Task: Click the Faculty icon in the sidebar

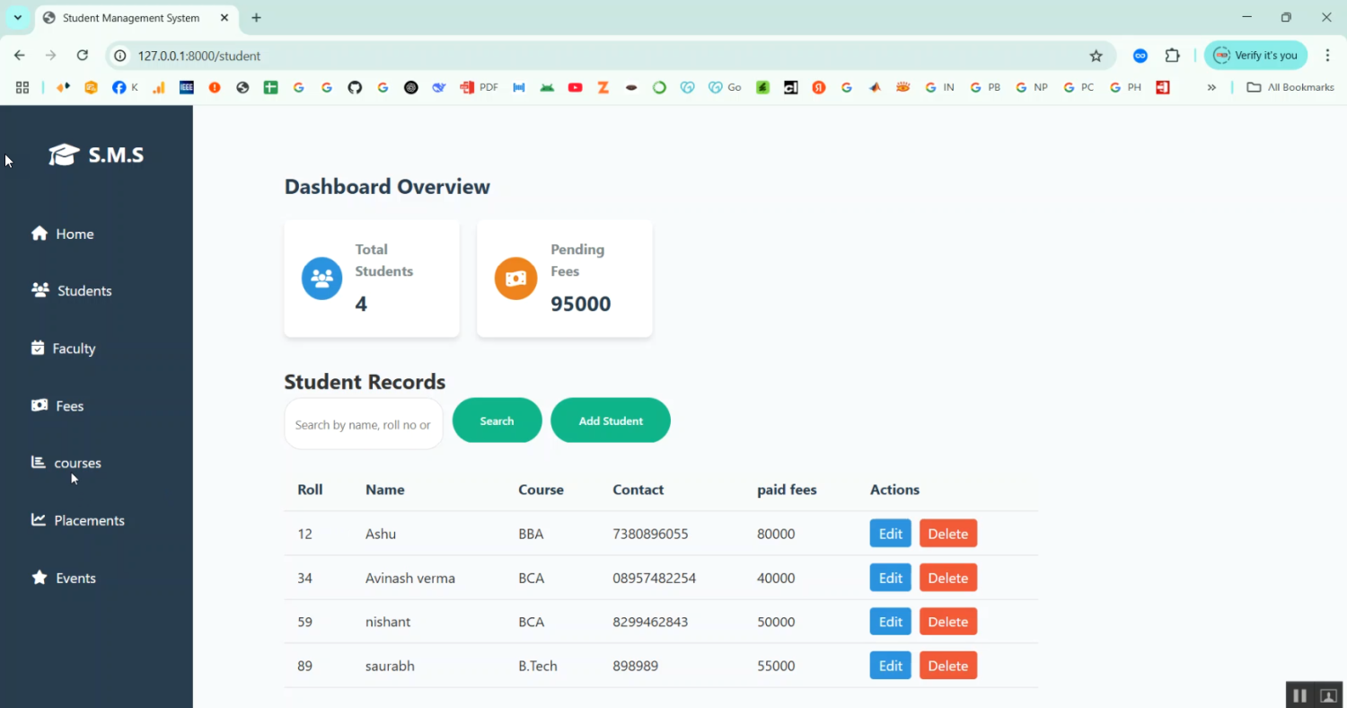Action: pyautogui.click(x=40, y=348)
